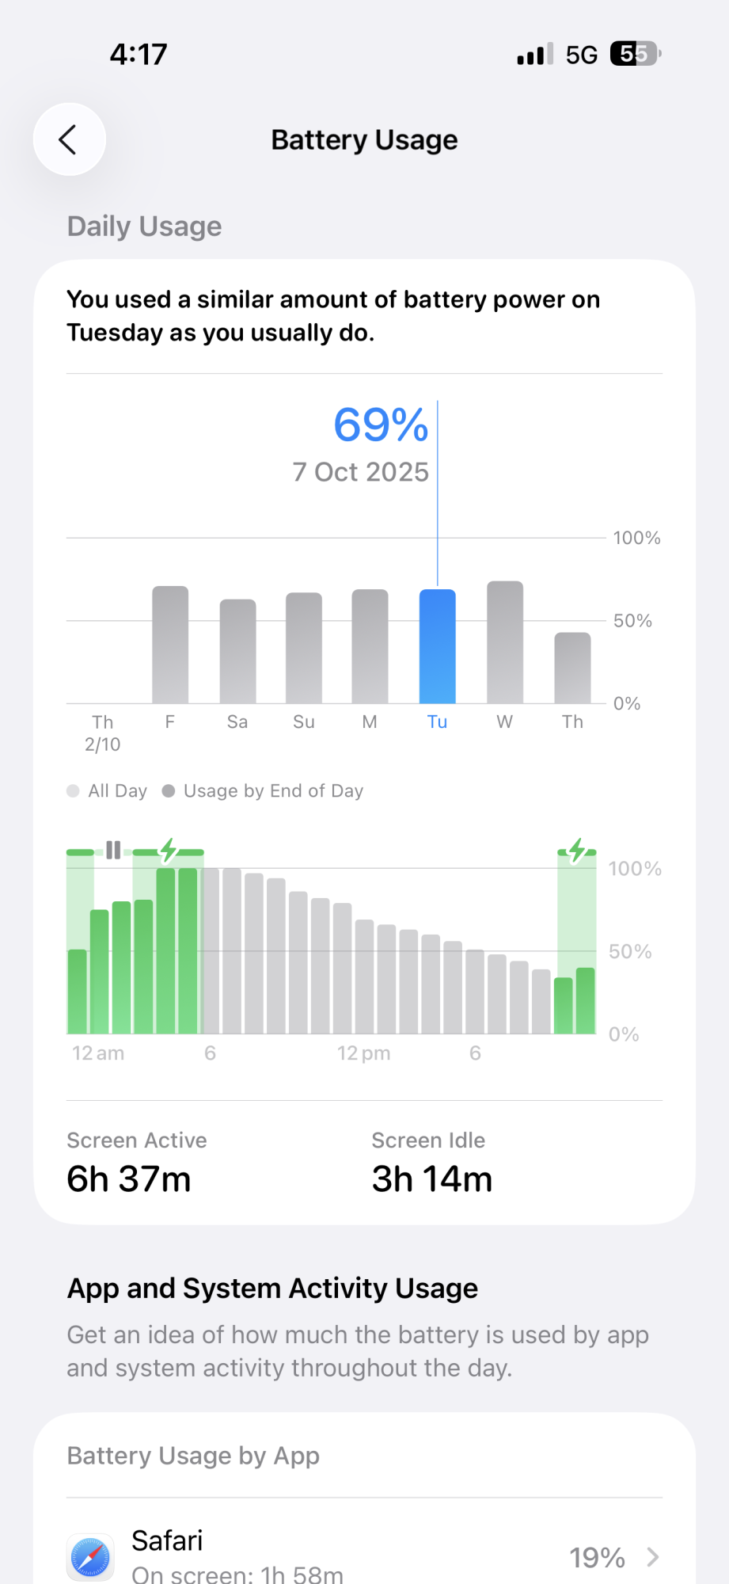
Task: Tap the highlighted blue Tuesday bar
Action: tap(437, 646)
